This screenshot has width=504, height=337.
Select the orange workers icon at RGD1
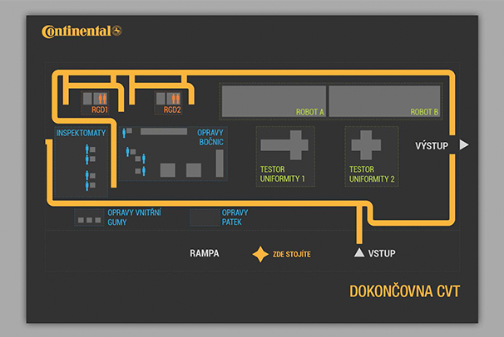pyautogui.click(x=96, y=98)
